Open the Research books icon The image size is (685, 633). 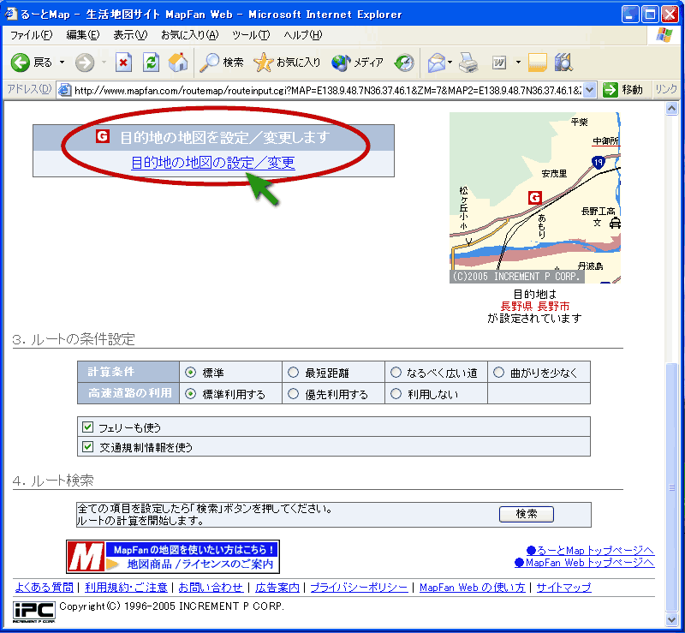pyautogui.click(x=564, y=63)
